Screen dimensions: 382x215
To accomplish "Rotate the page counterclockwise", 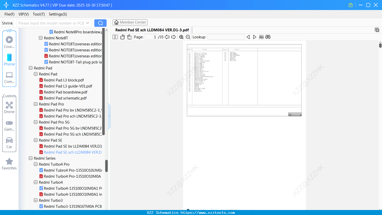I will click(122, 37).
